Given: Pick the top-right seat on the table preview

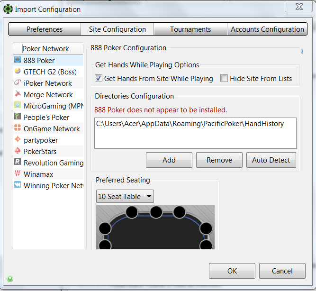Looking at the screenshot, I should 180,212.
